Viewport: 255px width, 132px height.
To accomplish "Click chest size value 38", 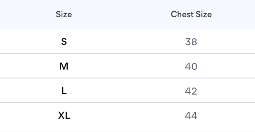I will pos(191,42).
